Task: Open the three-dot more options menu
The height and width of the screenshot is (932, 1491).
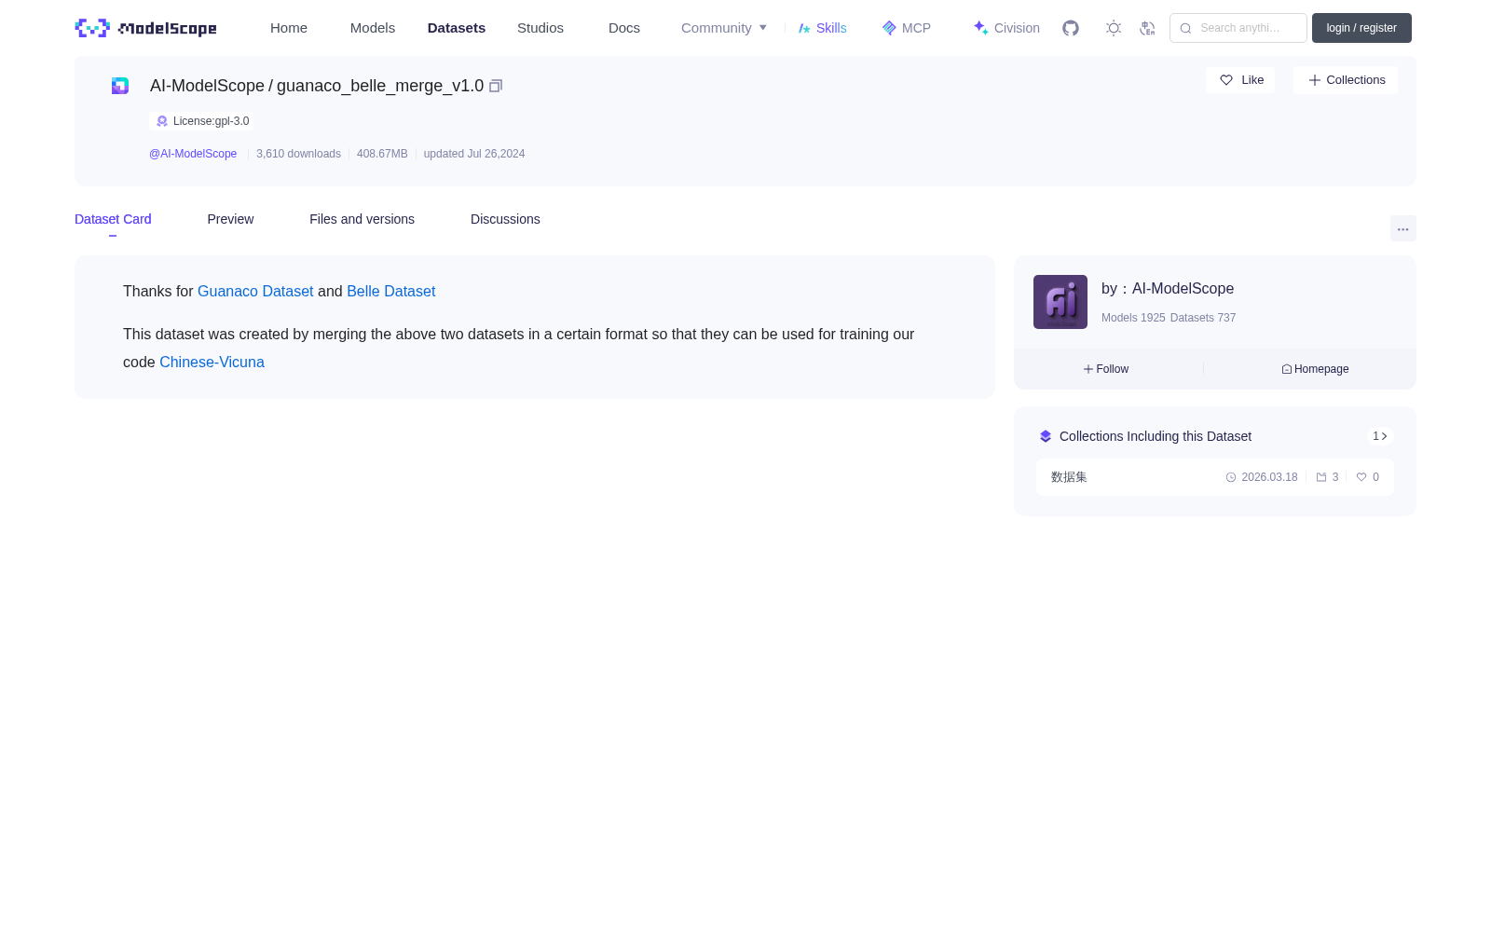Action: pyautogui.click(x=1403, y=228)
